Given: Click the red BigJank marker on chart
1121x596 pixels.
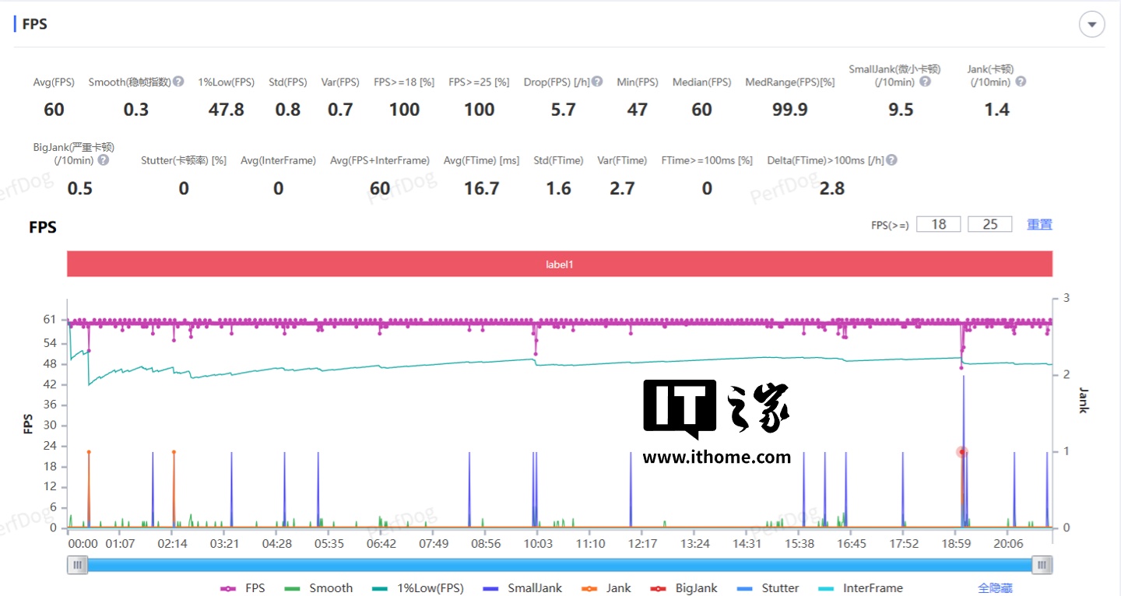Looking at the screenshot, I should coord(962,452).
